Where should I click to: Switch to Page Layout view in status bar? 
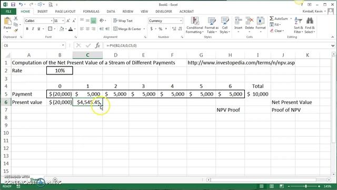point(272,186)
